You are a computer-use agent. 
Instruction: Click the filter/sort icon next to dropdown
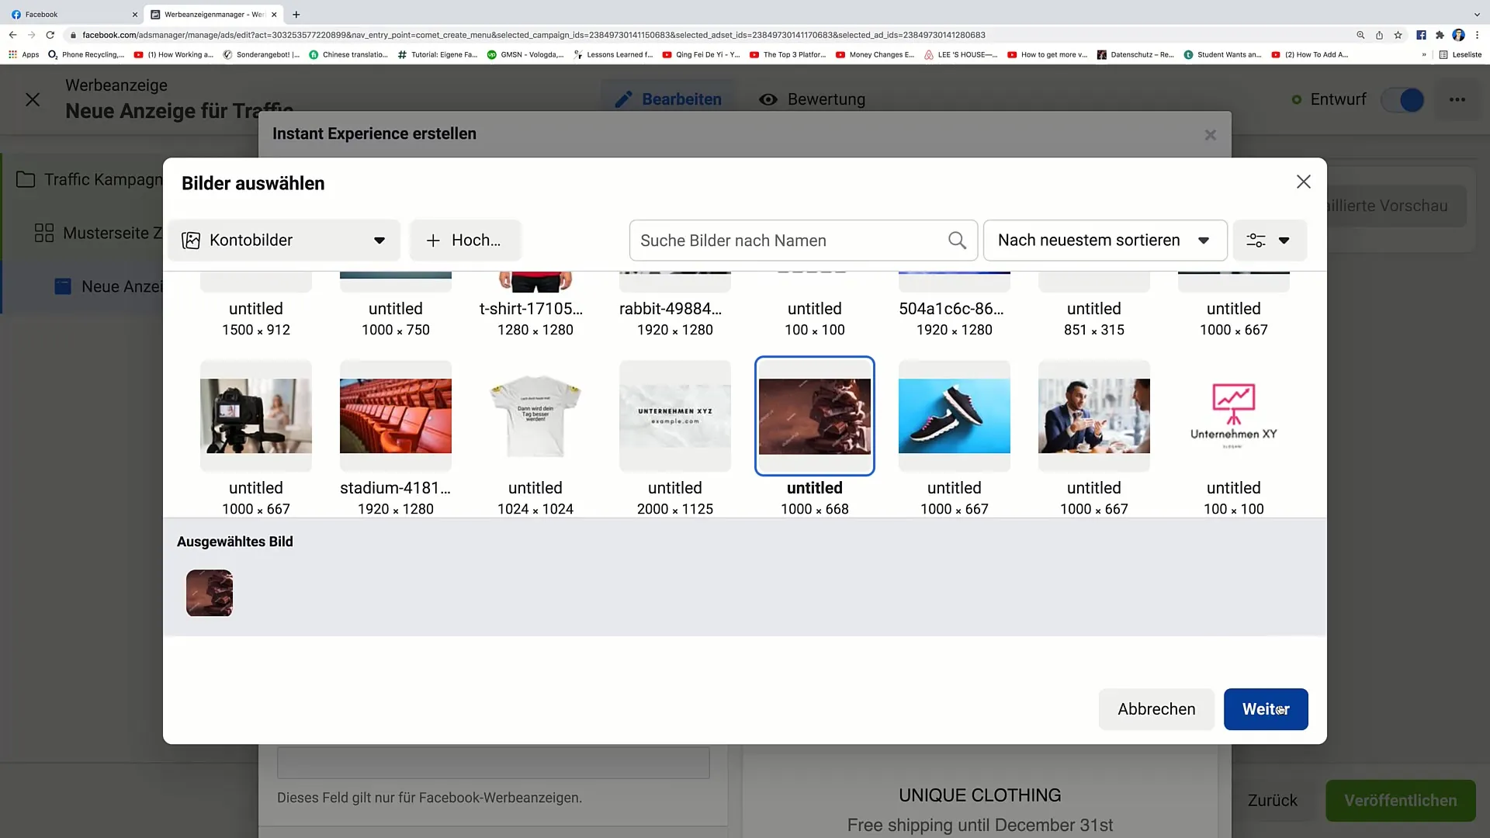(x=1269, y=241)
